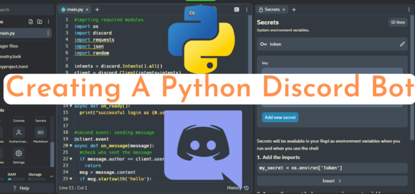Collapse the resources panel chevron
The height and width of the screenshot is (194, 415).
(51, 176)
